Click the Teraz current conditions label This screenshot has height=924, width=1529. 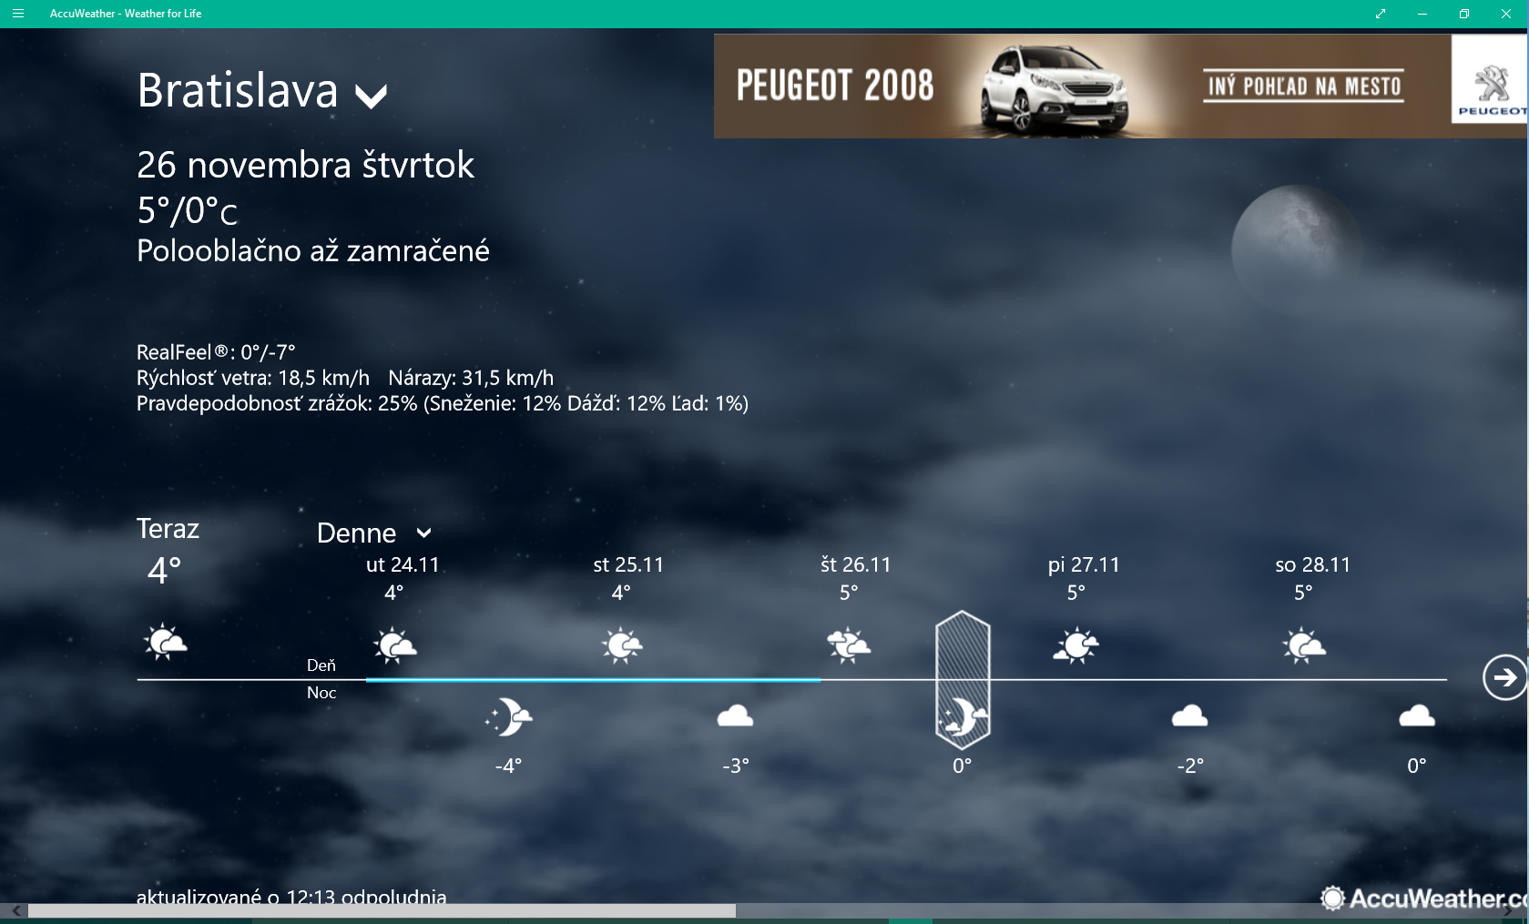point(168,529)
